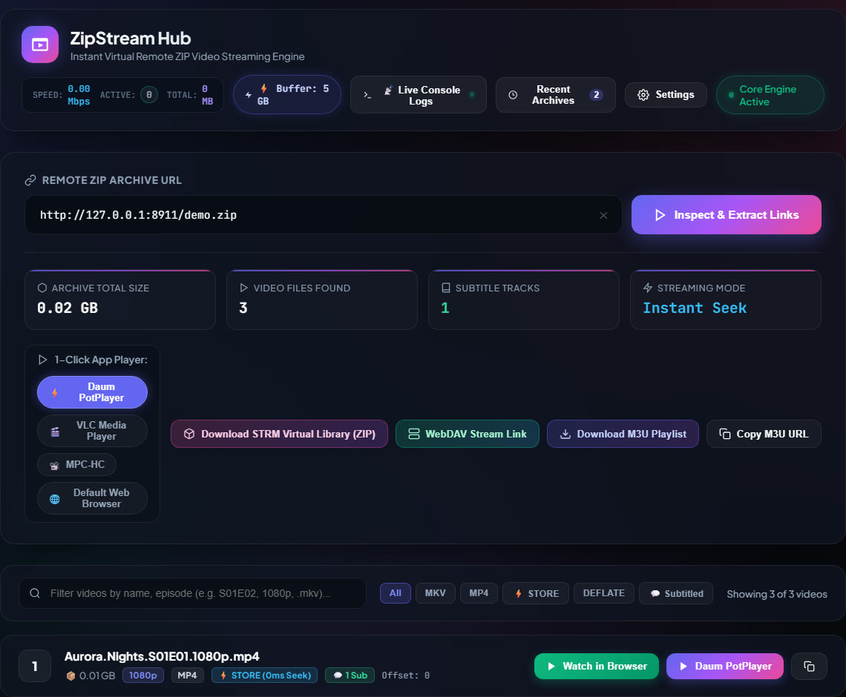Click Core Engine Active status indicator
Screen dimensions: 846x697
click(x=770, y=96)
